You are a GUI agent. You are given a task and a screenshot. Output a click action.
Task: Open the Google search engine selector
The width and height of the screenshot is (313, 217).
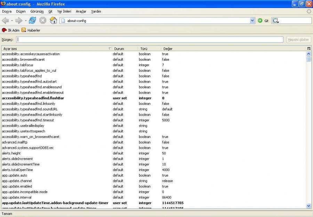276,21
